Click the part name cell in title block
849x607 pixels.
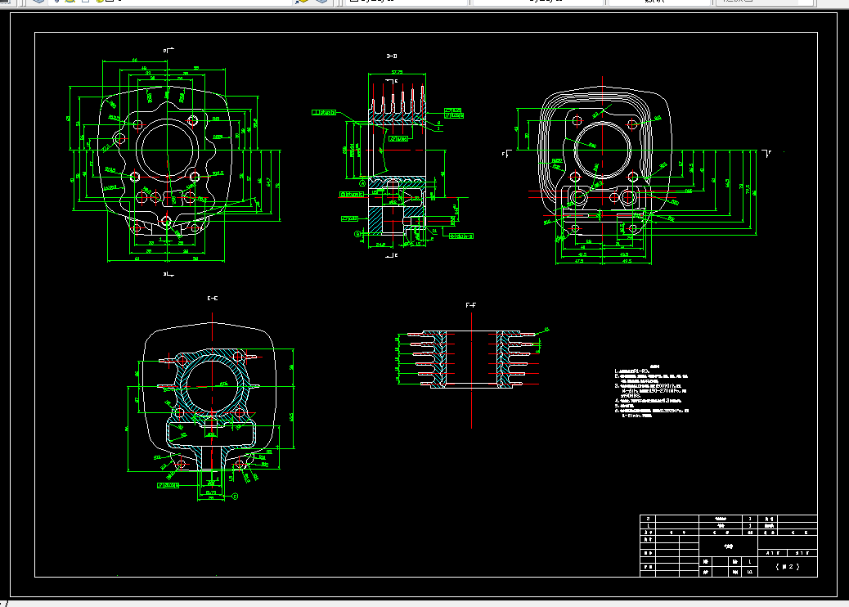tap(728, 546)
